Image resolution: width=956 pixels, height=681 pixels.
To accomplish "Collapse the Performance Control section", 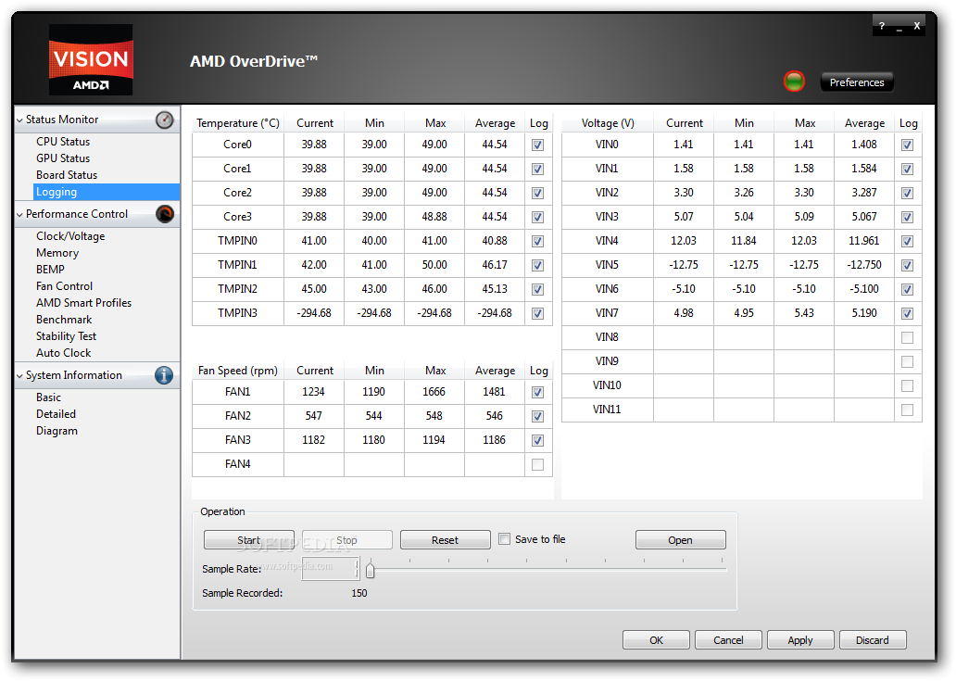I will 19,215.
